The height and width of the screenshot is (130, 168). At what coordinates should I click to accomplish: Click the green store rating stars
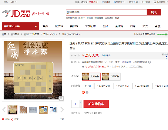[162, 34]
